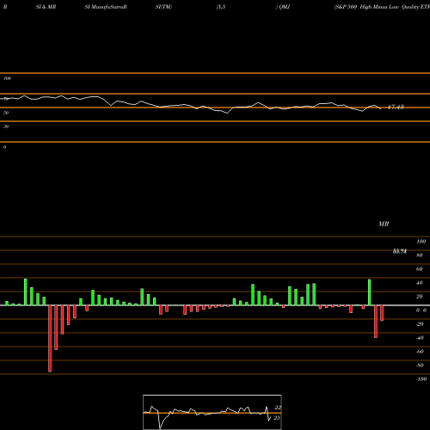Image resolution: width=430 pixels, height=430 pixels.
Task: Click the 100 label on the MR axis
Action: [421, 242]
